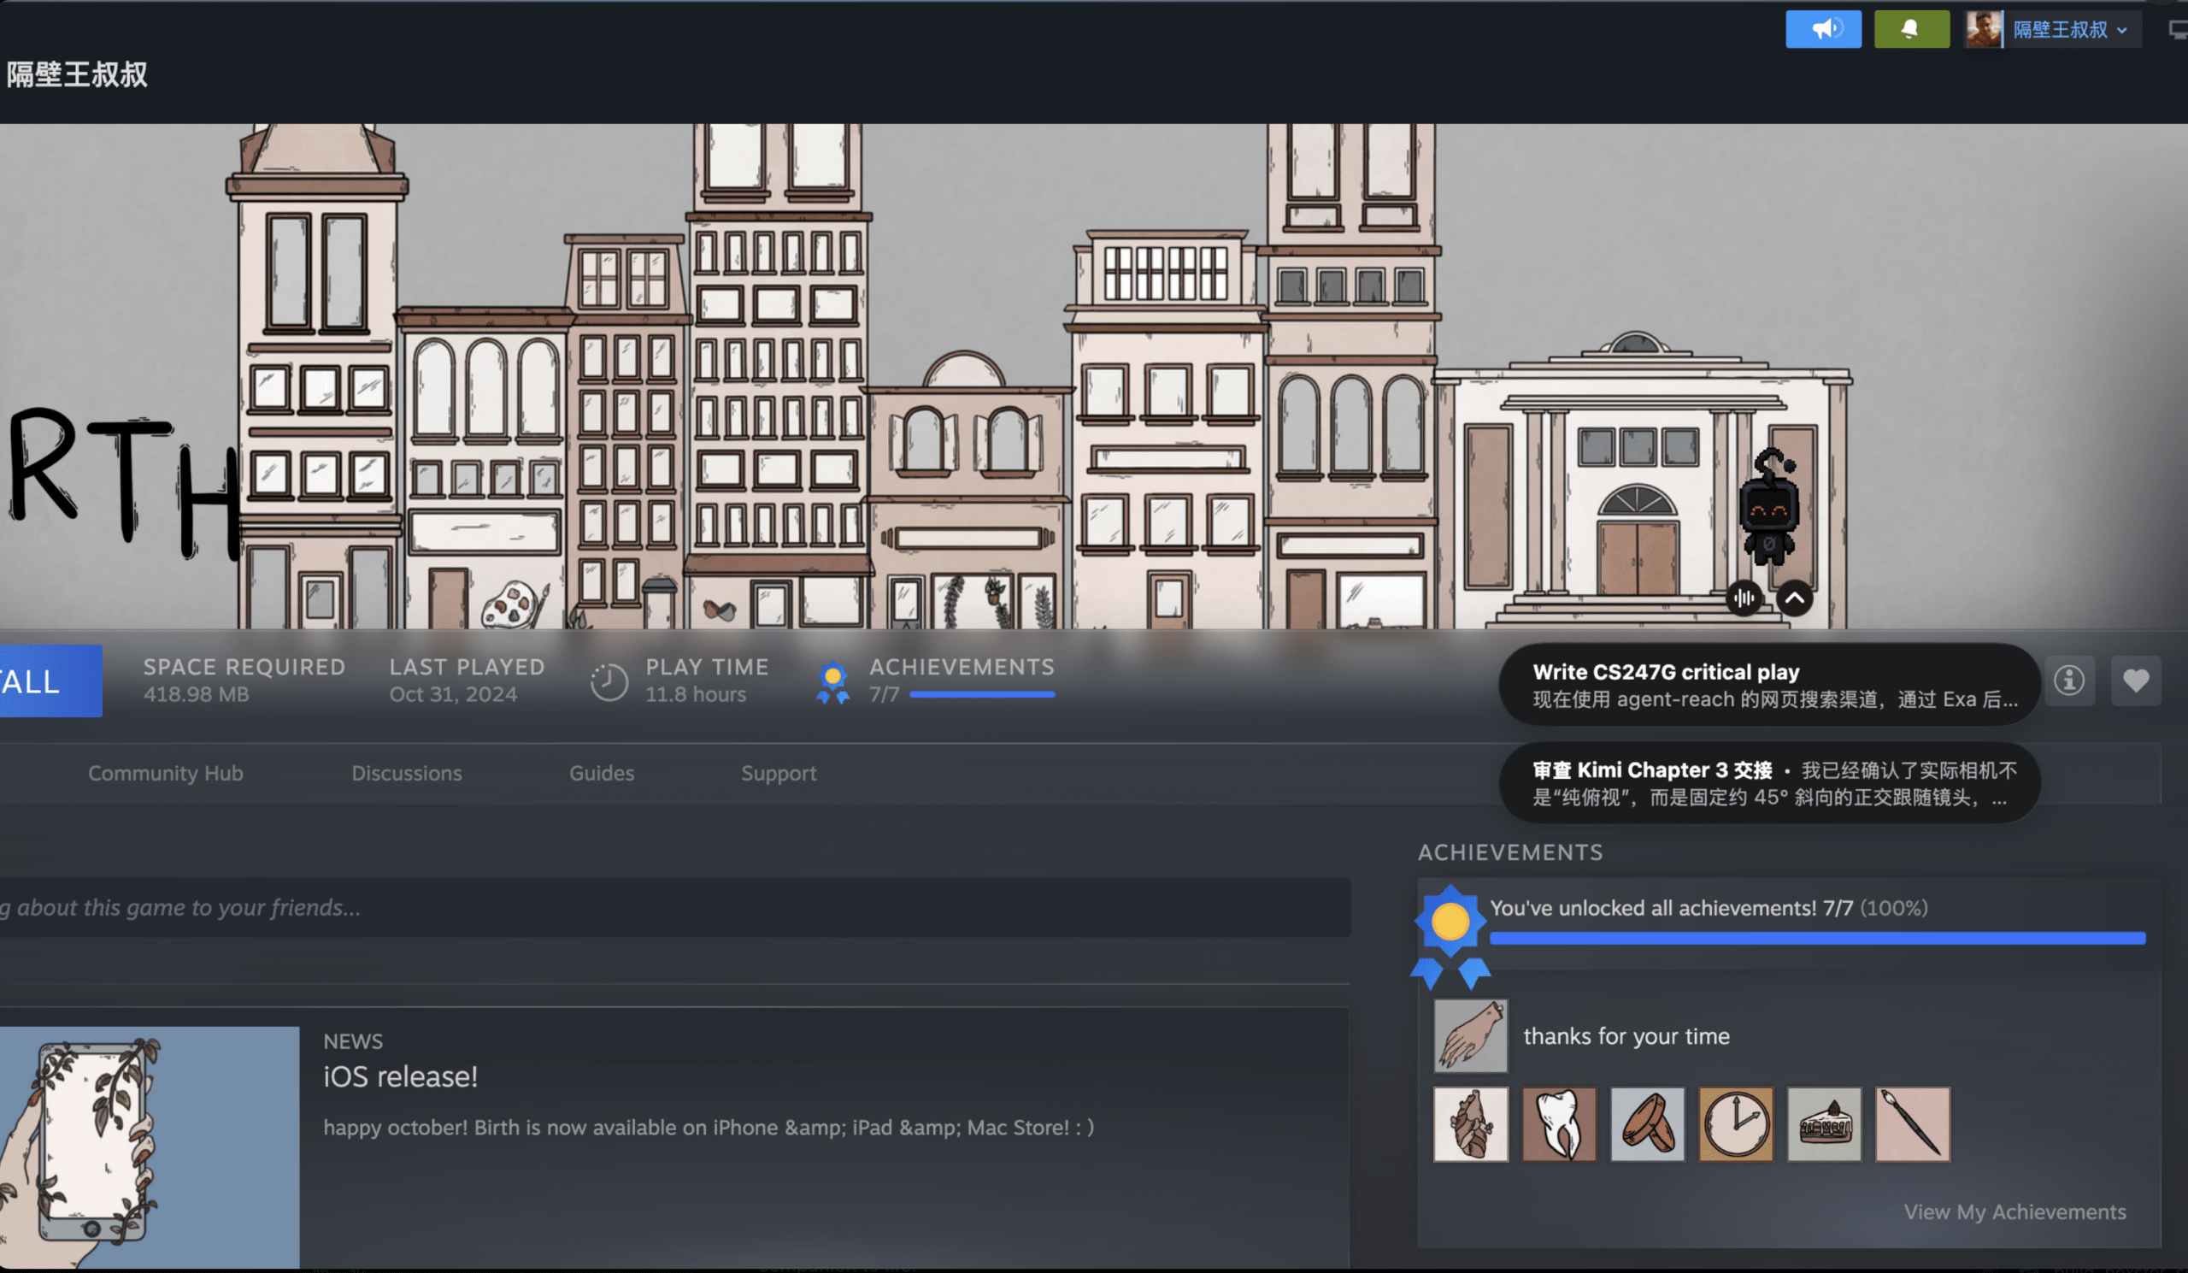Click the 100% achievements progress bar
2188x1273 pixels.
pos(1817,939)
